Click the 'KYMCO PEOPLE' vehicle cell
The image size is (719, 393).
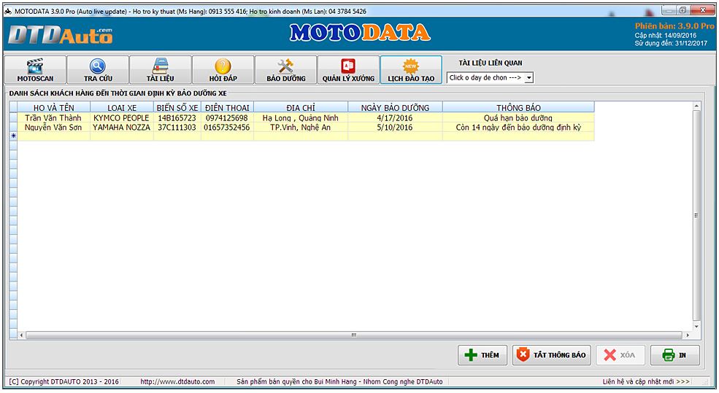click(122, 117)
